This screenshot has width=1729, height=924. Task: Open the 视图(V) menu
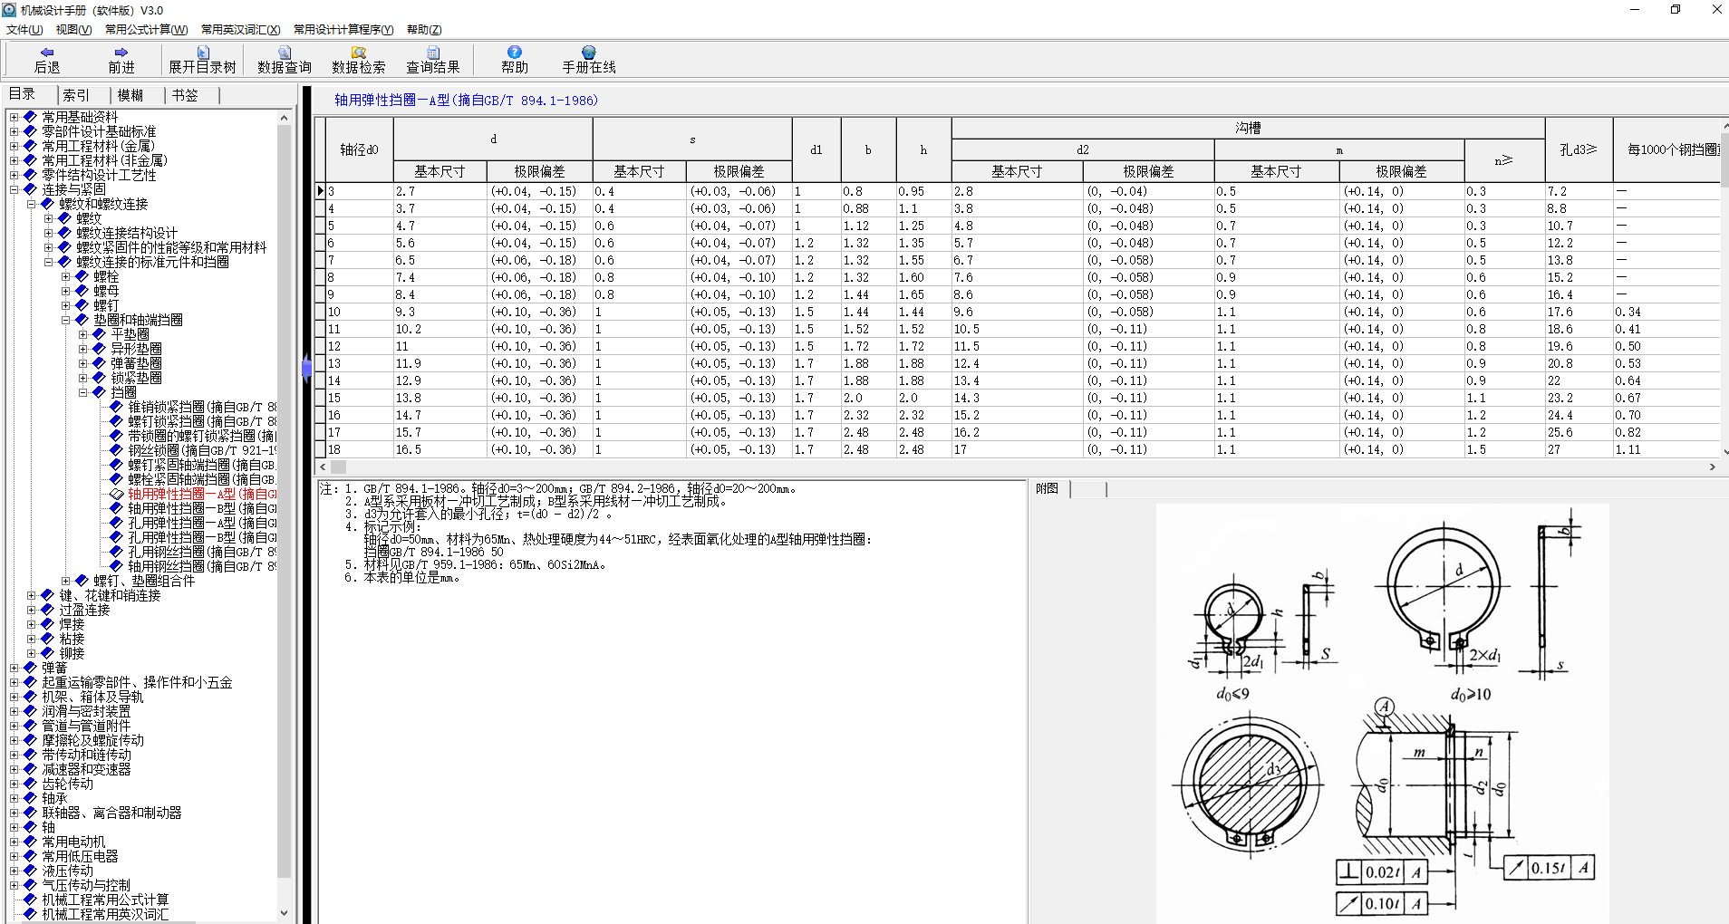pos(73,29)
